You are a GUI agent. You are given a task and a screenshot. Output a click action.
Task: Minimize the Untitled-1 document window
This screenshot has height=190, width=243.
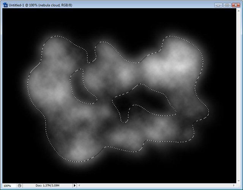(218, 5)
